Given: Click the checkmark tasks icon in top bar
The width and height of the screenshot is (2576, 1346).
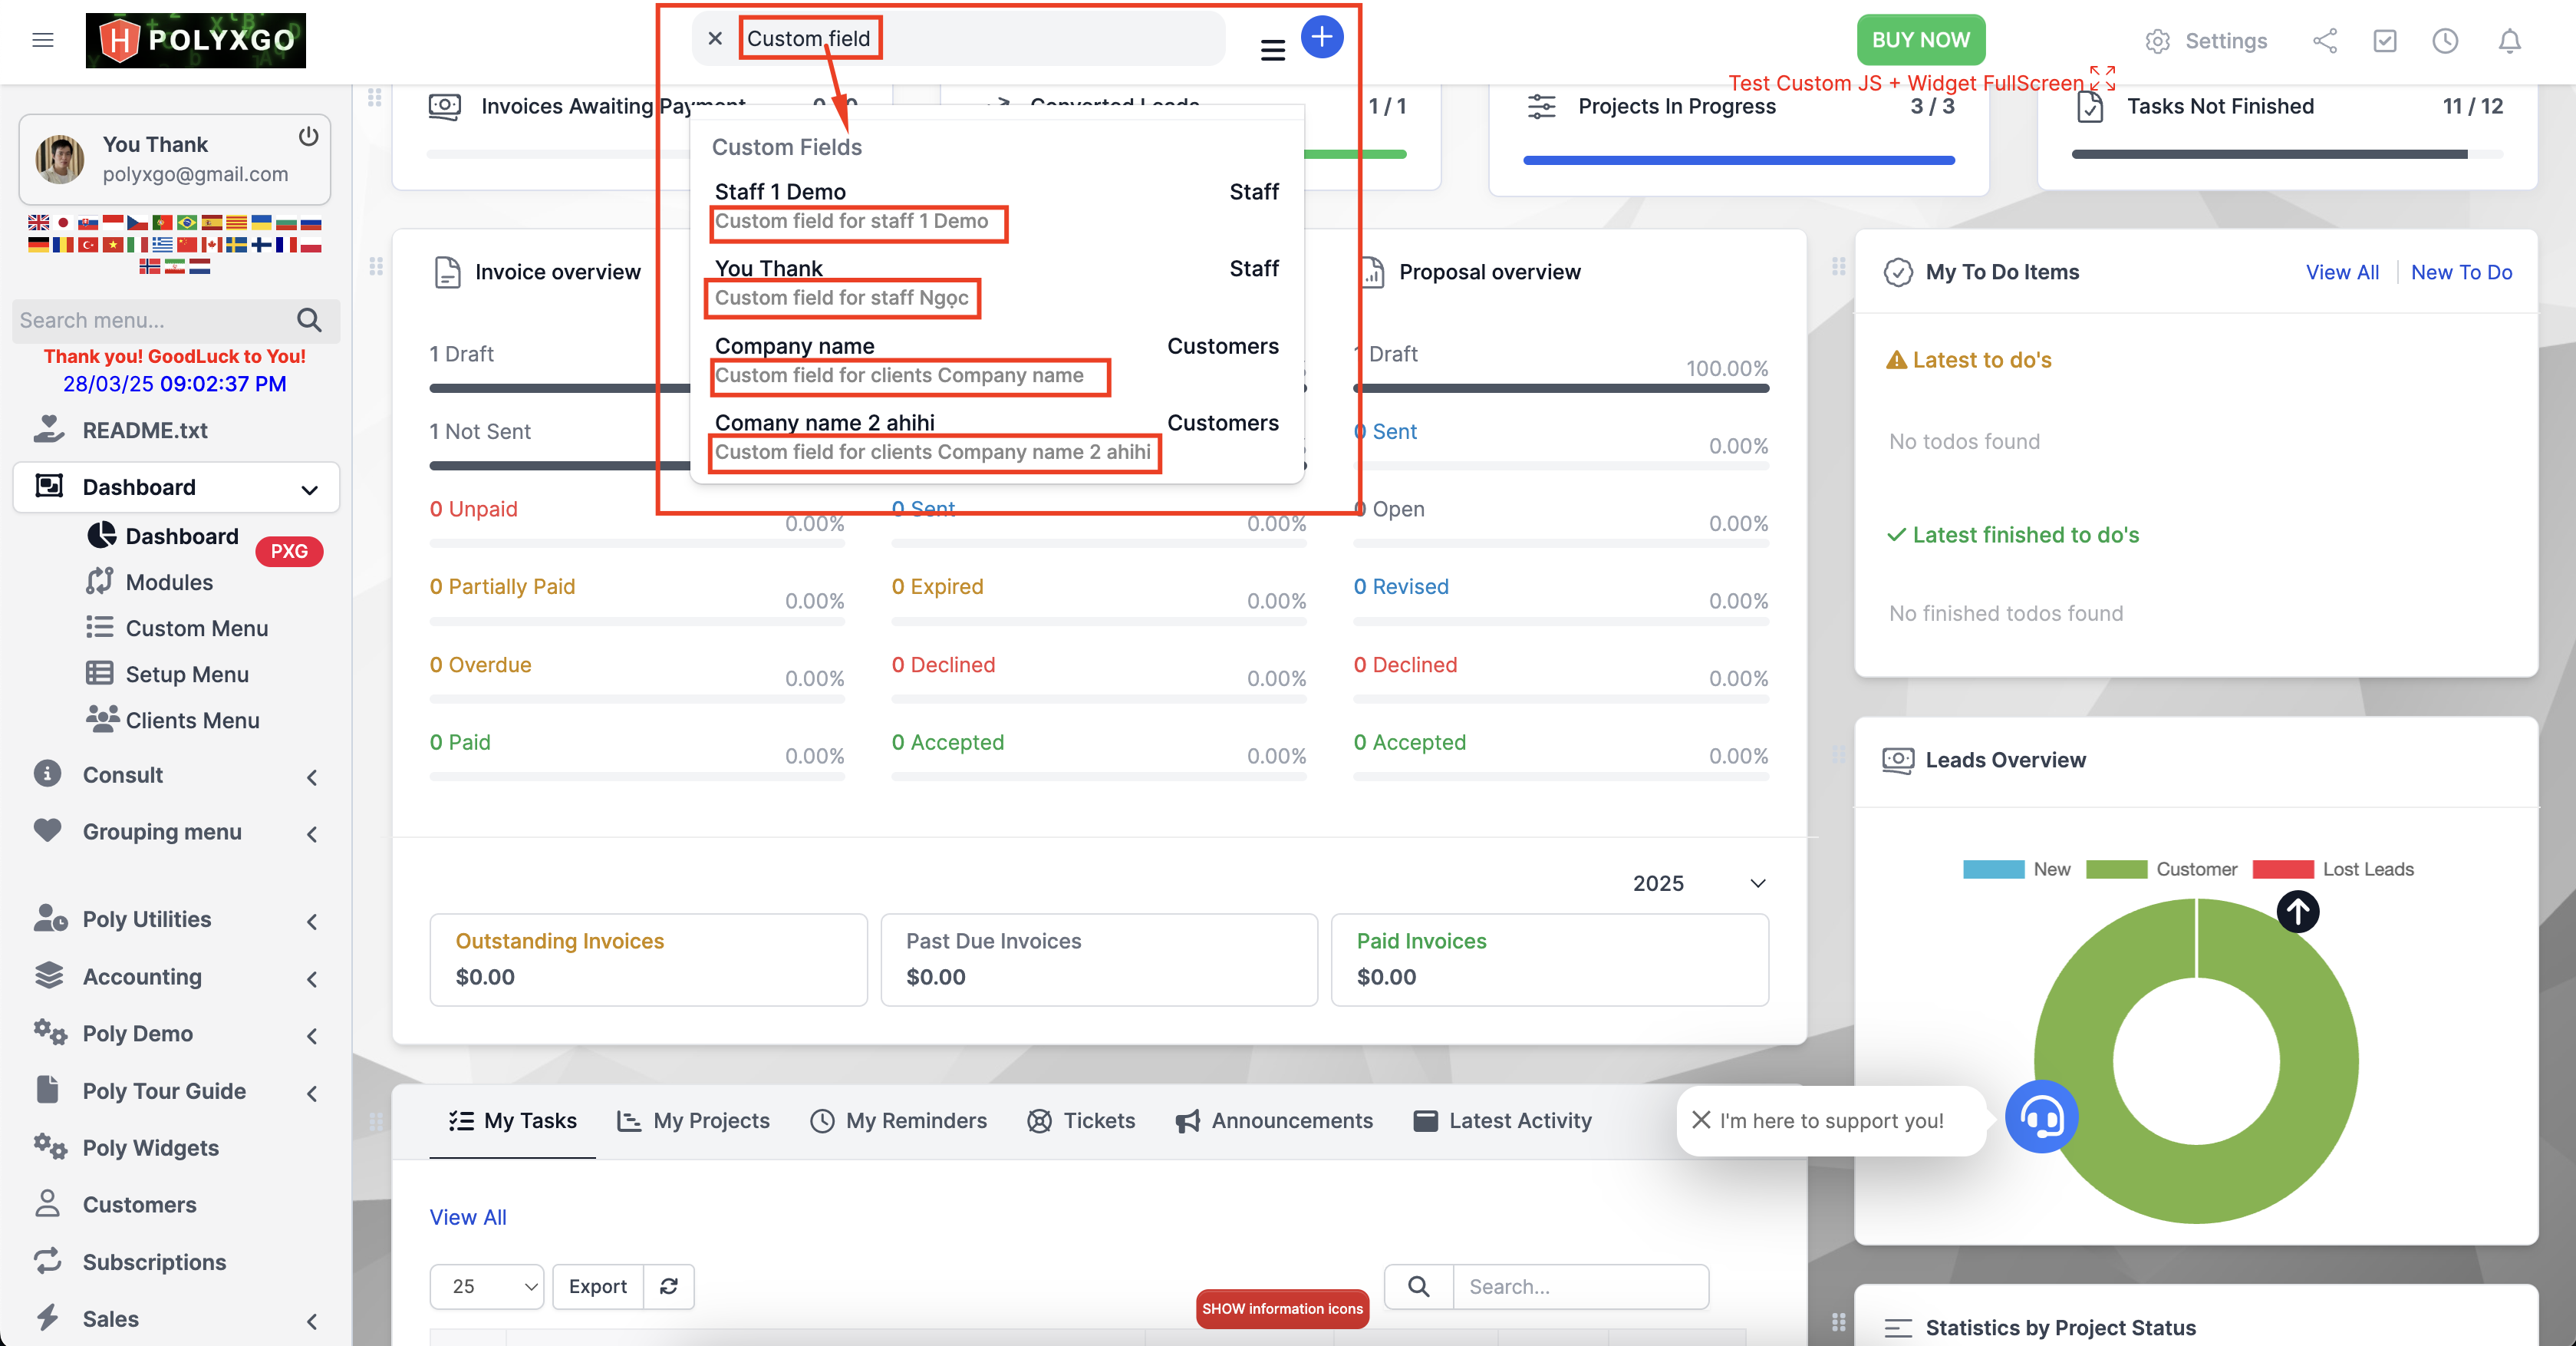Looking at the screenshot, I should tap(2385, 41).
